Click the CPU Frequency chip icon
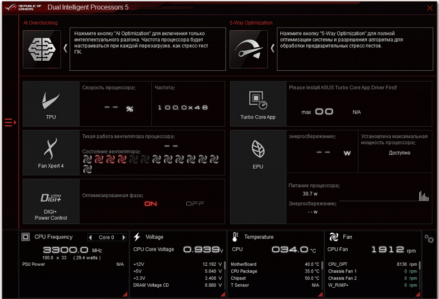439x299 pixels. (x=26, y=237)
